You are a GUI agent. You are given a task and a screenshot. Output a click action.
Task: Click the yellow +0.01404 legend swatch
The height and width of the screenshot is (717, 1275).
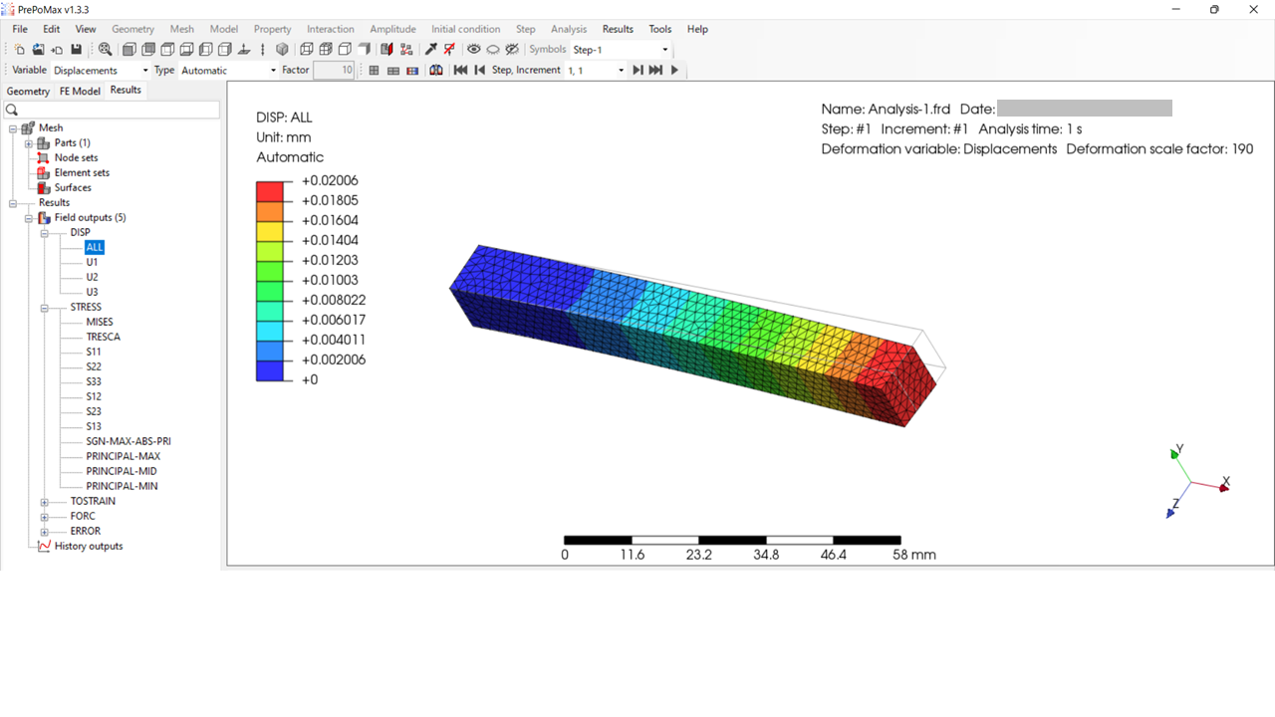tap(269, 230)
